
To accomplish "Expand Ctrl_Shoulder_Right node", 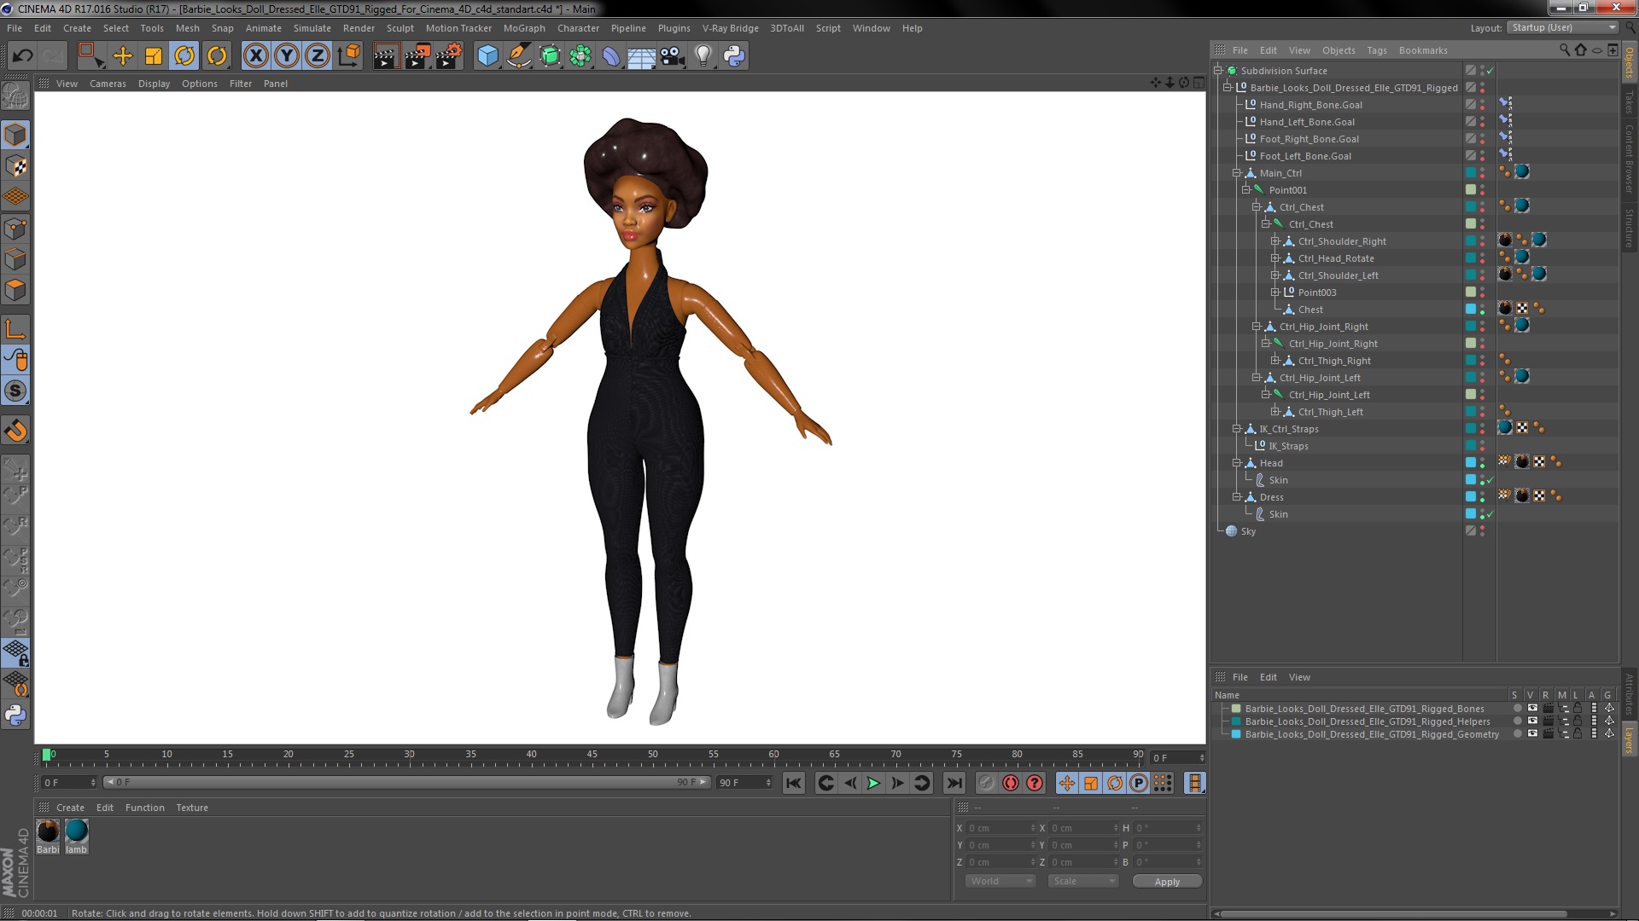I will coord(1274,241).
